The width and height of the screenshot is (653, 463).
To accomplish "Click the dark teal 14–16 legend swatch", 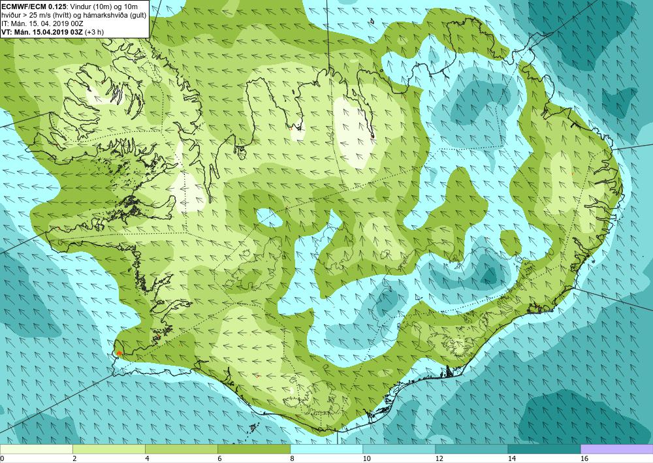I will (x=544, y=449).
